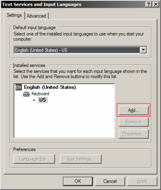Viewport: 161px width, 190px height.
Task: Click the question mark help button
Action: (x=149, y=4)
